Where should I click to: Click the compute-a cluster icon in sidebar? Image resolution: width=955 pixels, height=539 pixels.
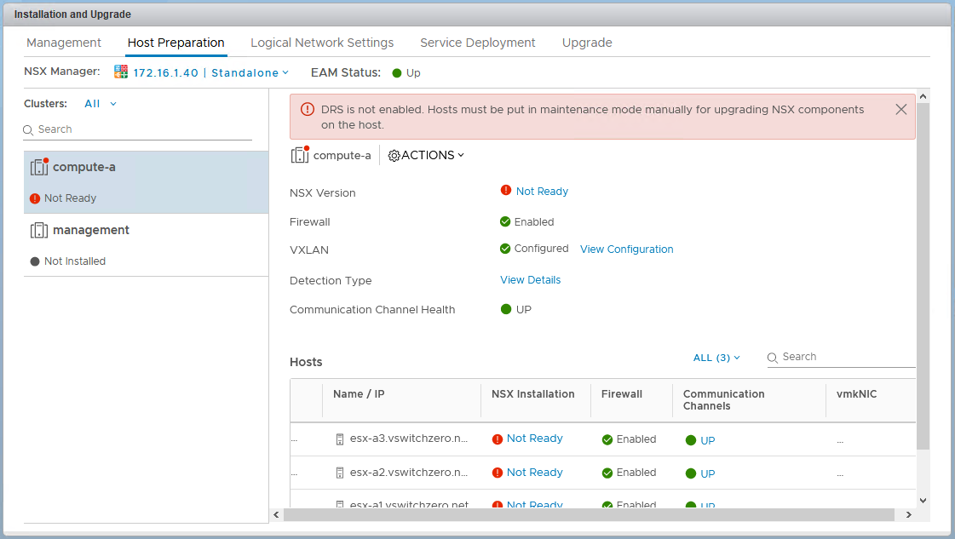tap(39, 167)
